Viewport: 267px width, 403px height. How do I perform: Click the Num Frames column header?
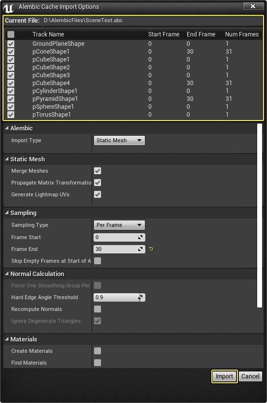[242, 34]
